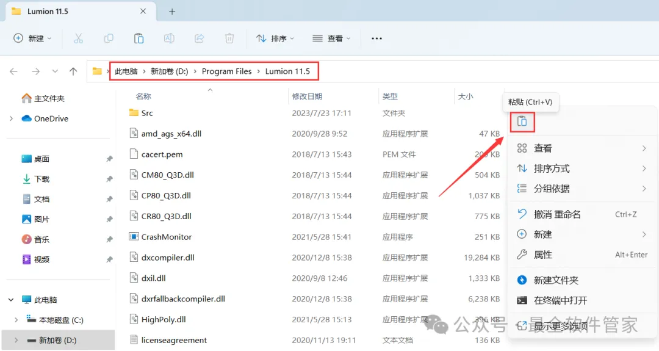
Task: Select 属性 in the context menu
Action: 582,255
